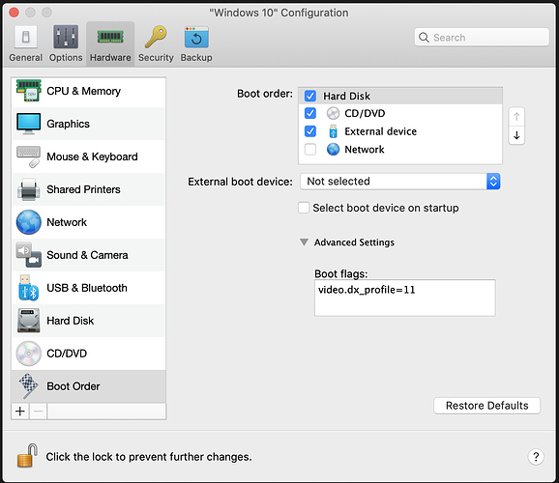The height and width of the screenshot is (483, 559).
Task: Uncheck External device in boot order
Action: coord(310,131)
